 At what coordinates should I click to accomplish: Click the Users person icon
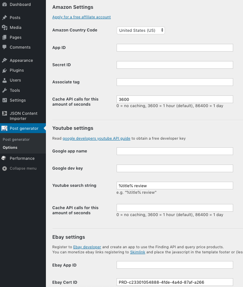(x=5, y=80)
